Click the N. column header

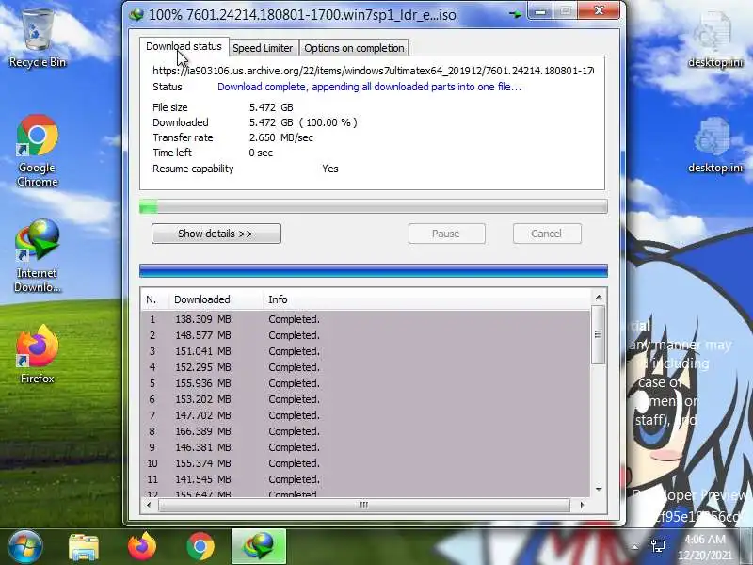[x=154, y=299]
